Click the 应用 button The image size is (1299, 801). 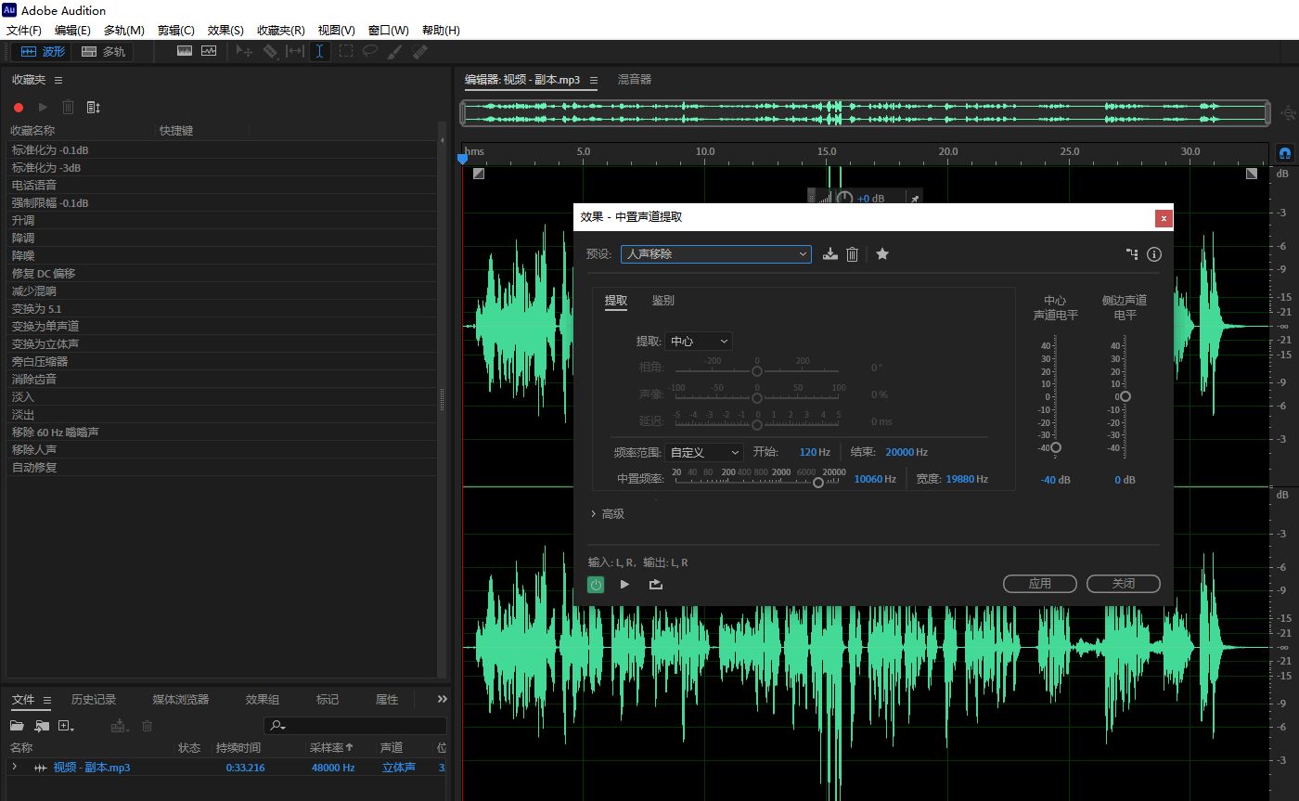[1040, 583]
